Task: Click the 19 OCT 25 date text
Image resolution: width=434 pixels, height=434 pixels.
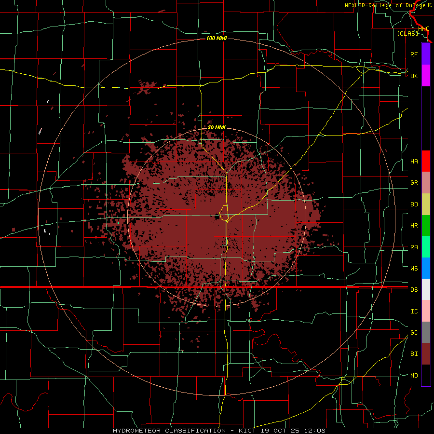Action: point(280,431)
